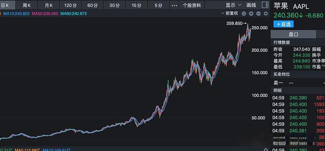This screenshot has height=151, width=325.
Task: Select the 60分 timeframe tab
Action: tap(93, 5)
